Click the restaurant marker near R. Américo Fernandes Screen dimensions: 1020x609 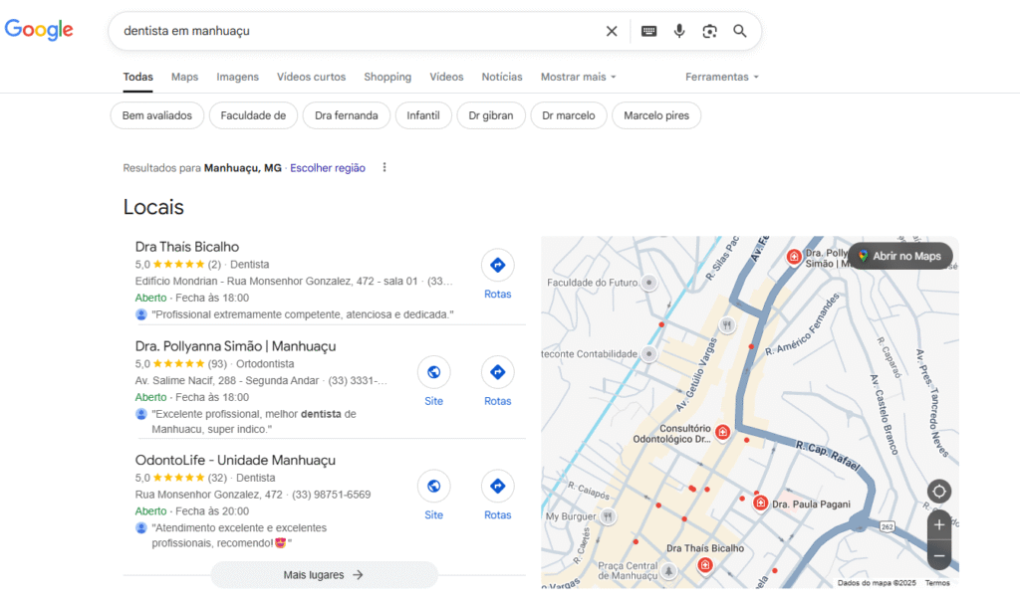pyautogui.click(x=727, y=325)
